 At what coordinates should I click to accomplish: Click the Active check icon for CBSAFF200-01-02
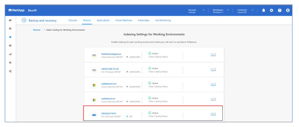click(x=150, y=68)
